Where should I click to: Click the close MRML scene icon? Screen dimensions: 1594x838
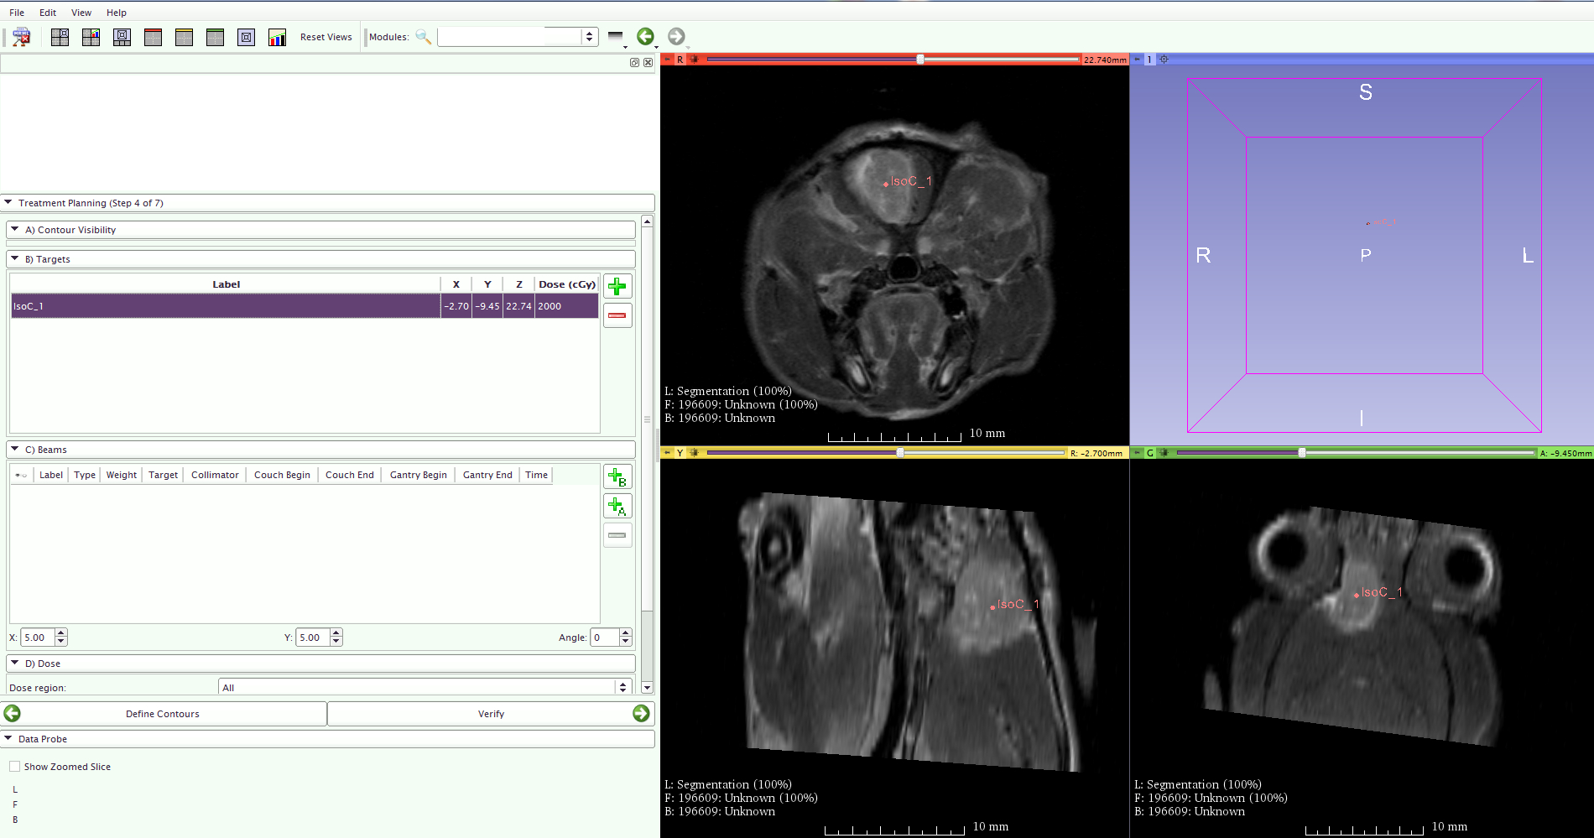21,37
